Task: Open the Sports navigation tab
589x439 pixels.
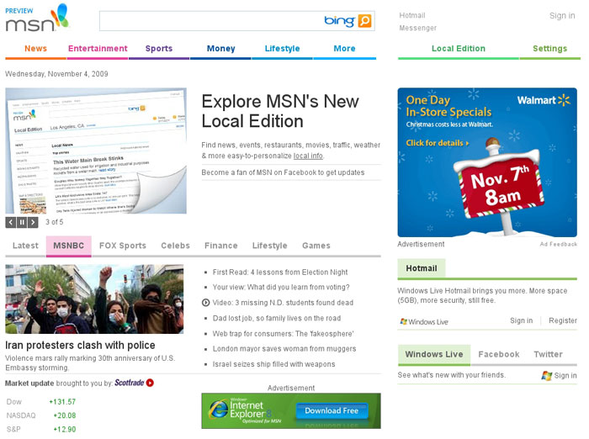Action: tap(159, 49)
